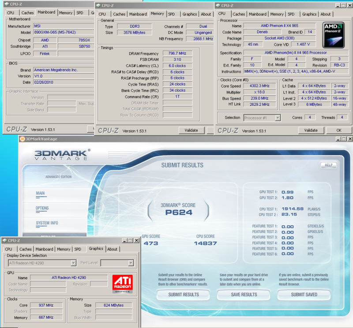Click the SAVE RESULTS button
Screen dimensions: 353x328
(244, 294)
